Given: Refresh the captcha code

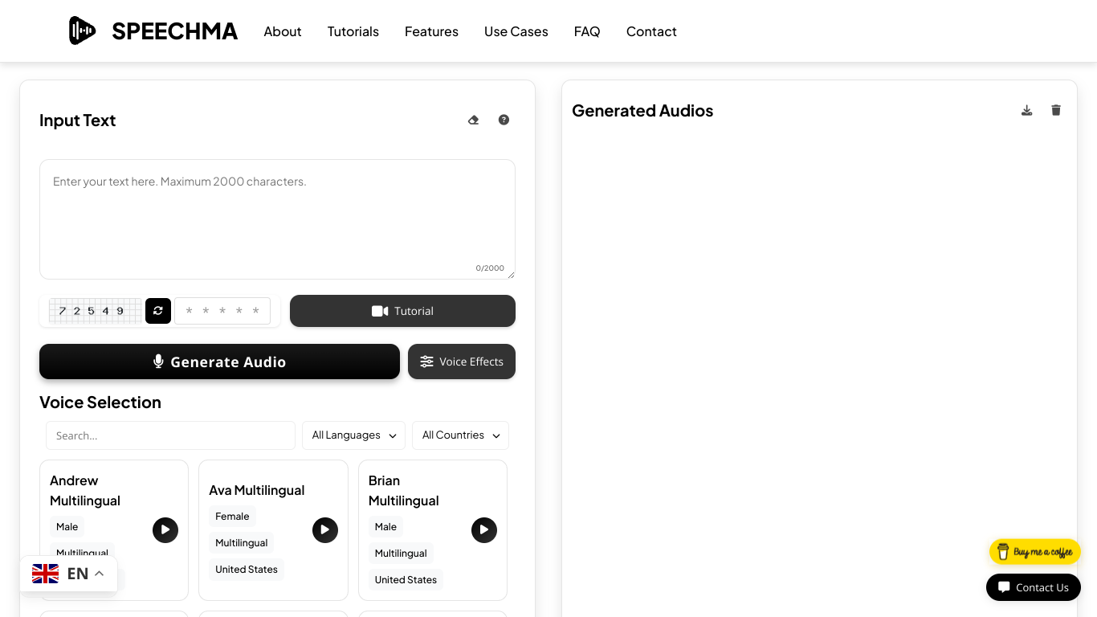Looking at the screenshot, I should point(158,311).
